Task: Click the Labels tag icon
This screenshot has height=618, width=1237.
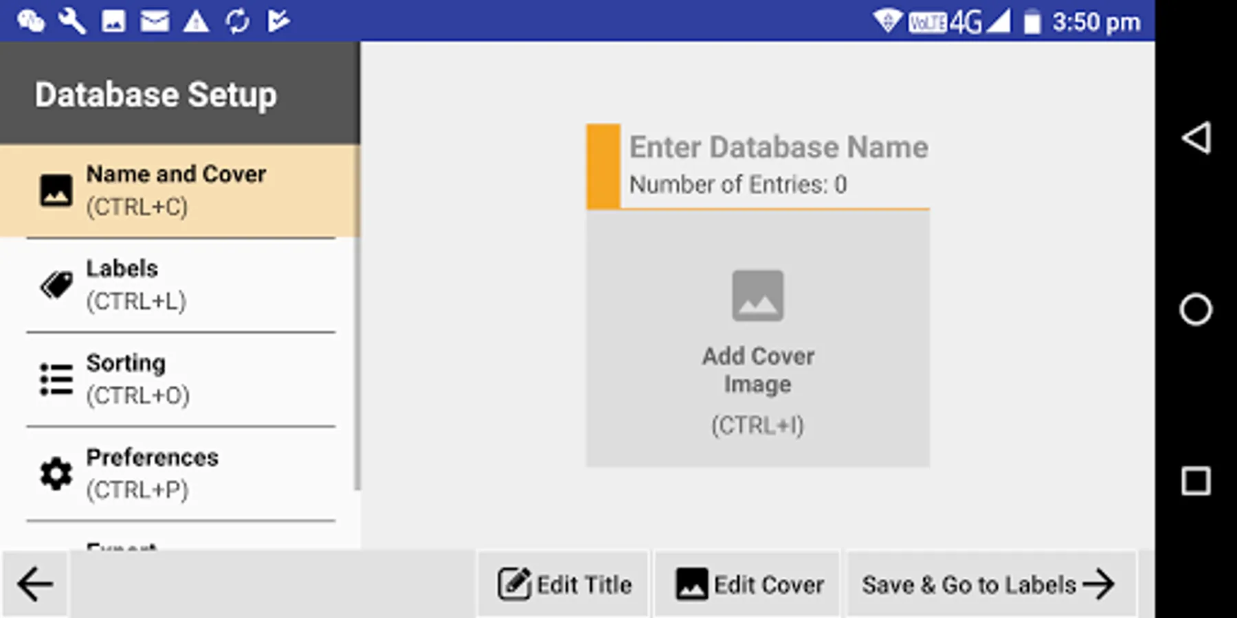Action: [56, 285]
